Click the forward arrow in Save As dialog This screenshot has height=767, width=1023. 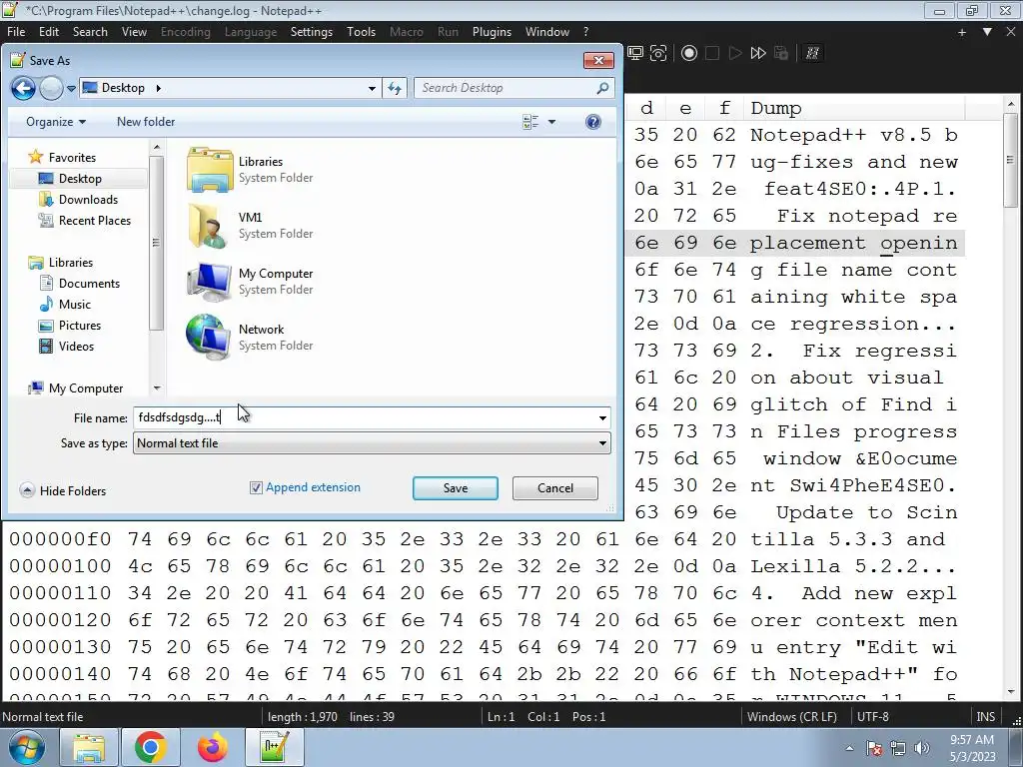click(x=51, y=88)
